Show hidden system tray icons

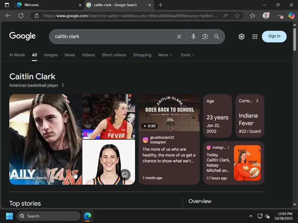251,216
